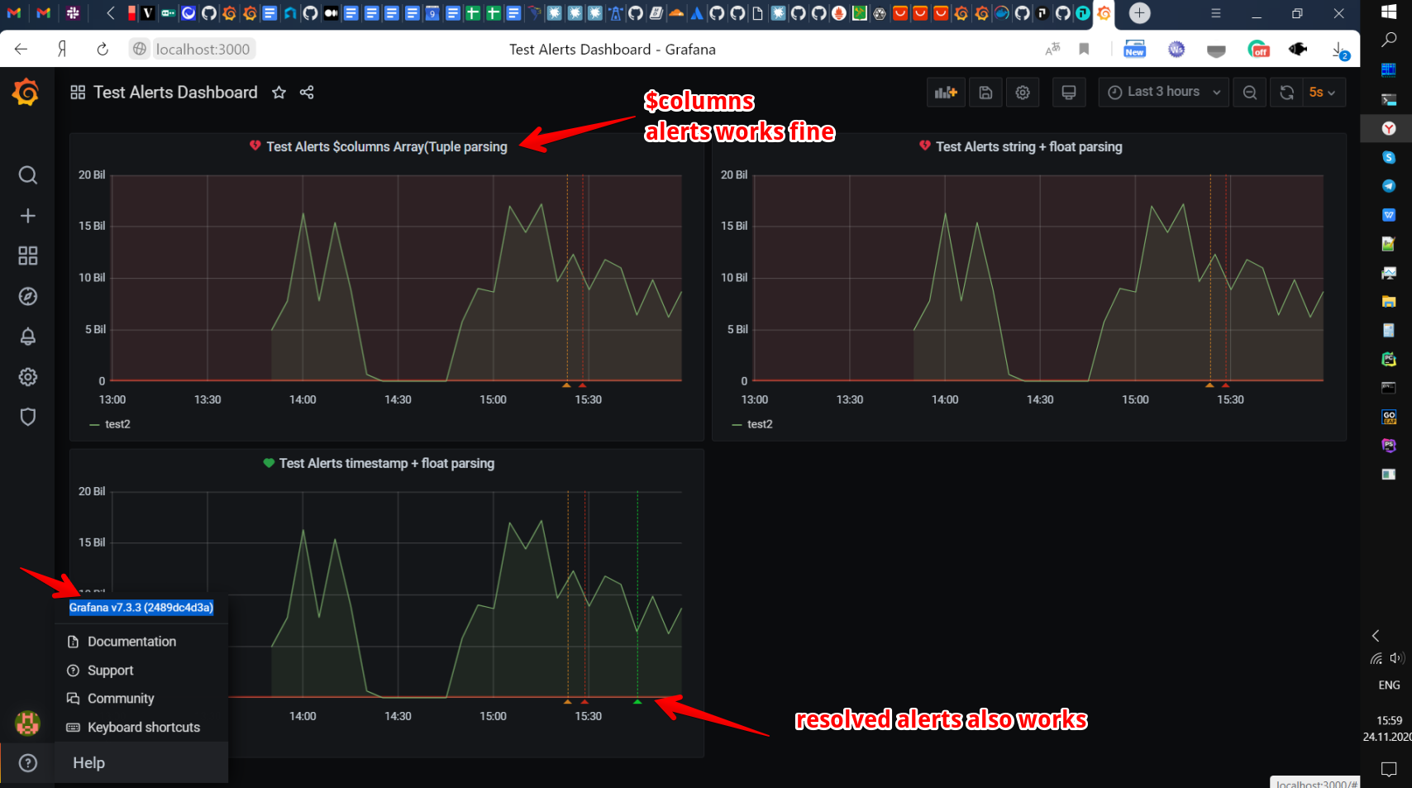Select Keyboard shortcuts in the Help menu
The image size is (1412, 788).
coord(143,727)
